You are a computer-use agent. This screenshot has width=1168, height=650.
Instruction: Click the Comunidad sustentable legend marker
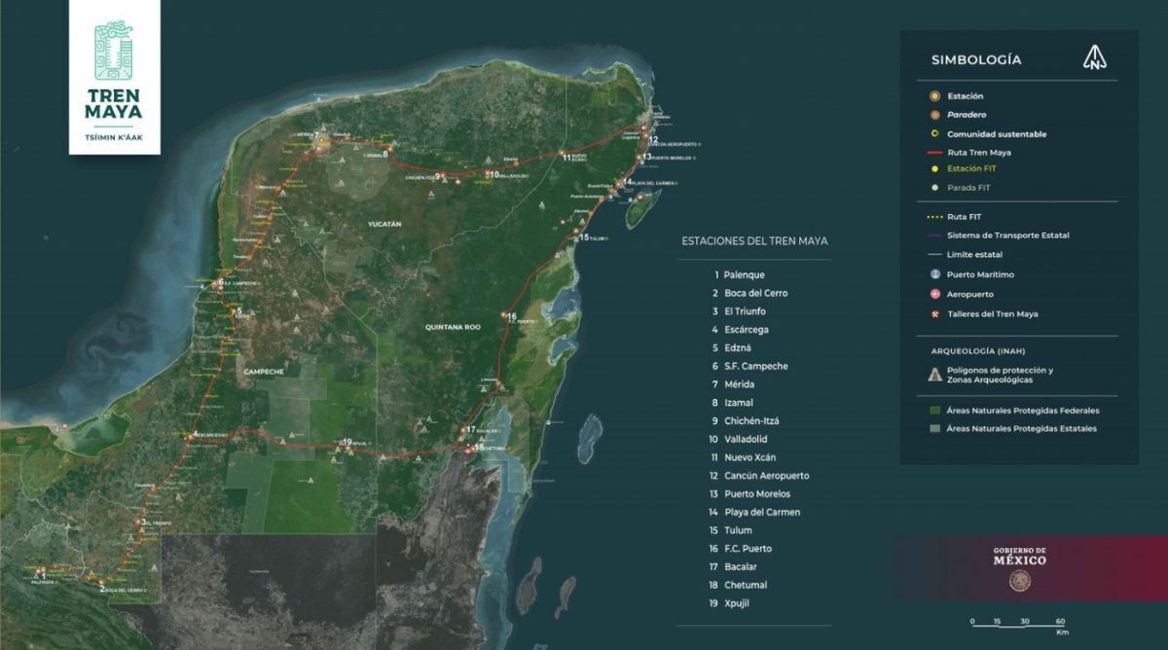pos(934,134)
